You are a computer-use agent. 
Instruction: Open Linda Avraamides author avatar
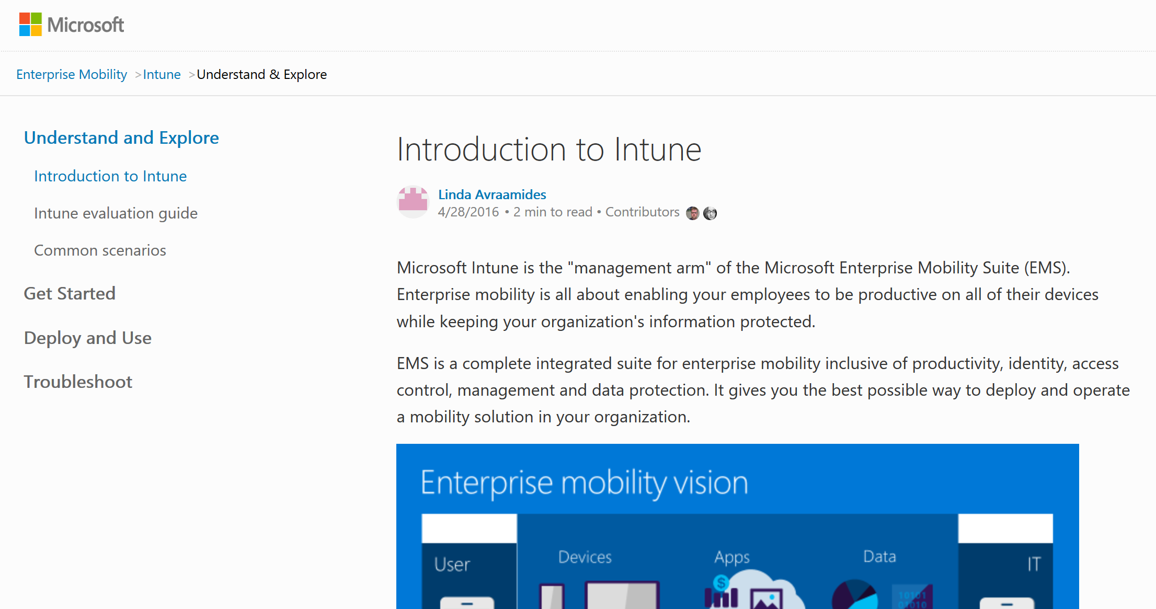coord(413,202)
